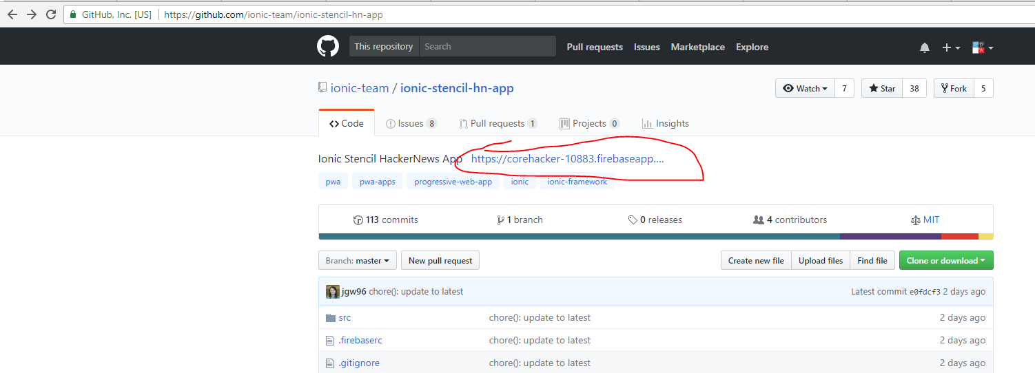Click Upload files button
The image size is (1035, 373).
point(821,260)
